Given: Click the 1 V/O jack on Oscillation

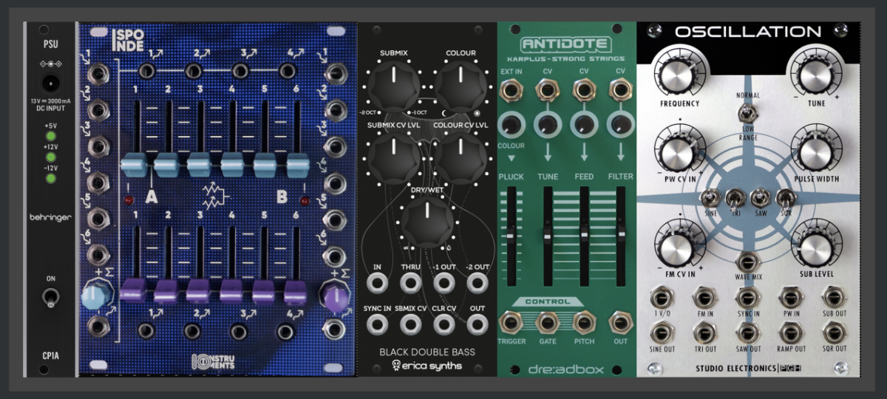Looking at the screenshot, I should click(x=660, y=299).
